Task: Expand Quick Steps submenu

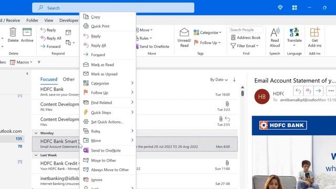Action: coord(108,112)
